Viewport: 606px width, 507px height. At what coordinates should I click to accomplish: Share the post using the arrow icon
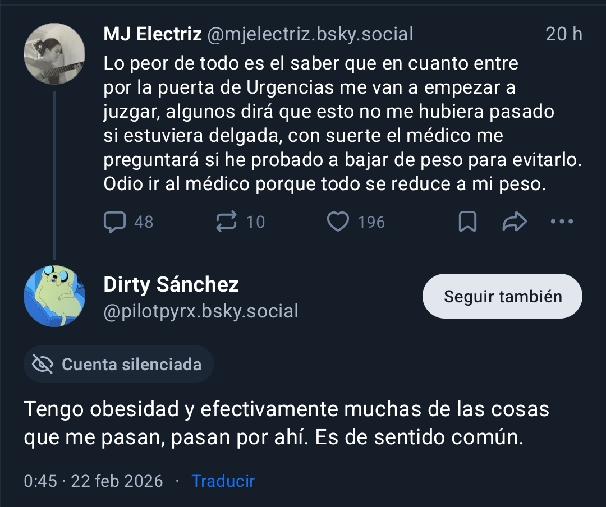pyautogui.click(x=514, y=222)
